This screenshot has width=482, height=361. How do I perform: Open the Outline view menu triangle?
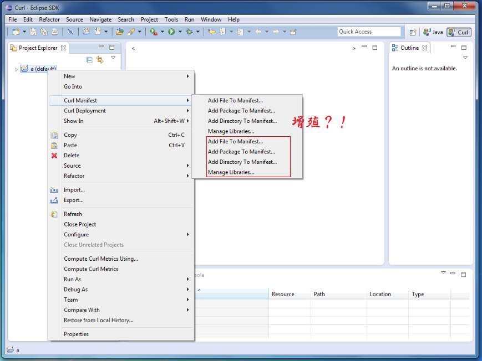(465, 58)
